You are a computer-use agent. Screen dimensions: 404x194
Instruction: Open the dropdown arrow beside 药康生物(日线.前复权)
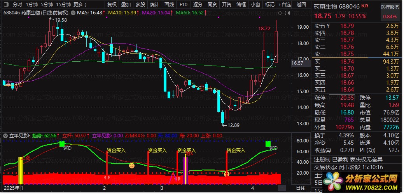point(73,12)
